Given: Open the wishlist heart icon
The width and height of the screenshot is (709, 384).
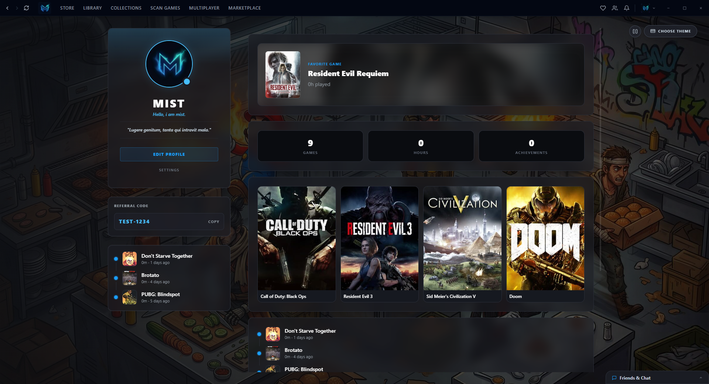Looking at the screenshot, I should coord(603,8).
